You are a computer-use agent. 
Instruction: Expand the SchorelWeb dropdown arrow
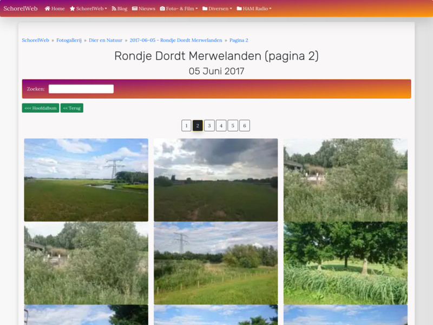coord(106,9)
